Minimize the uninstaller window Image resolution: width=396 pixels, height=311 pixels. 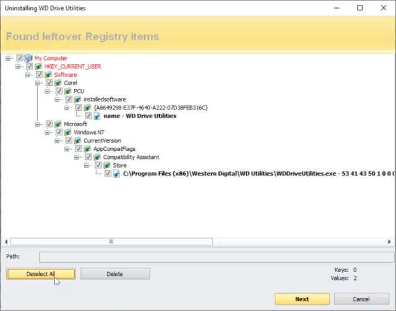[x=337, y=8]
